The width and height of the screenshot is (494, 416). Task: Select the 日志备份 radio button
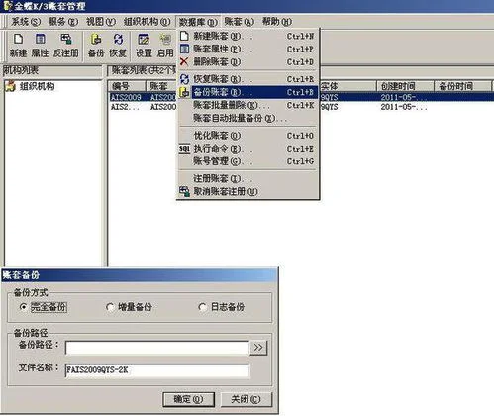click(x=202, y=307)
